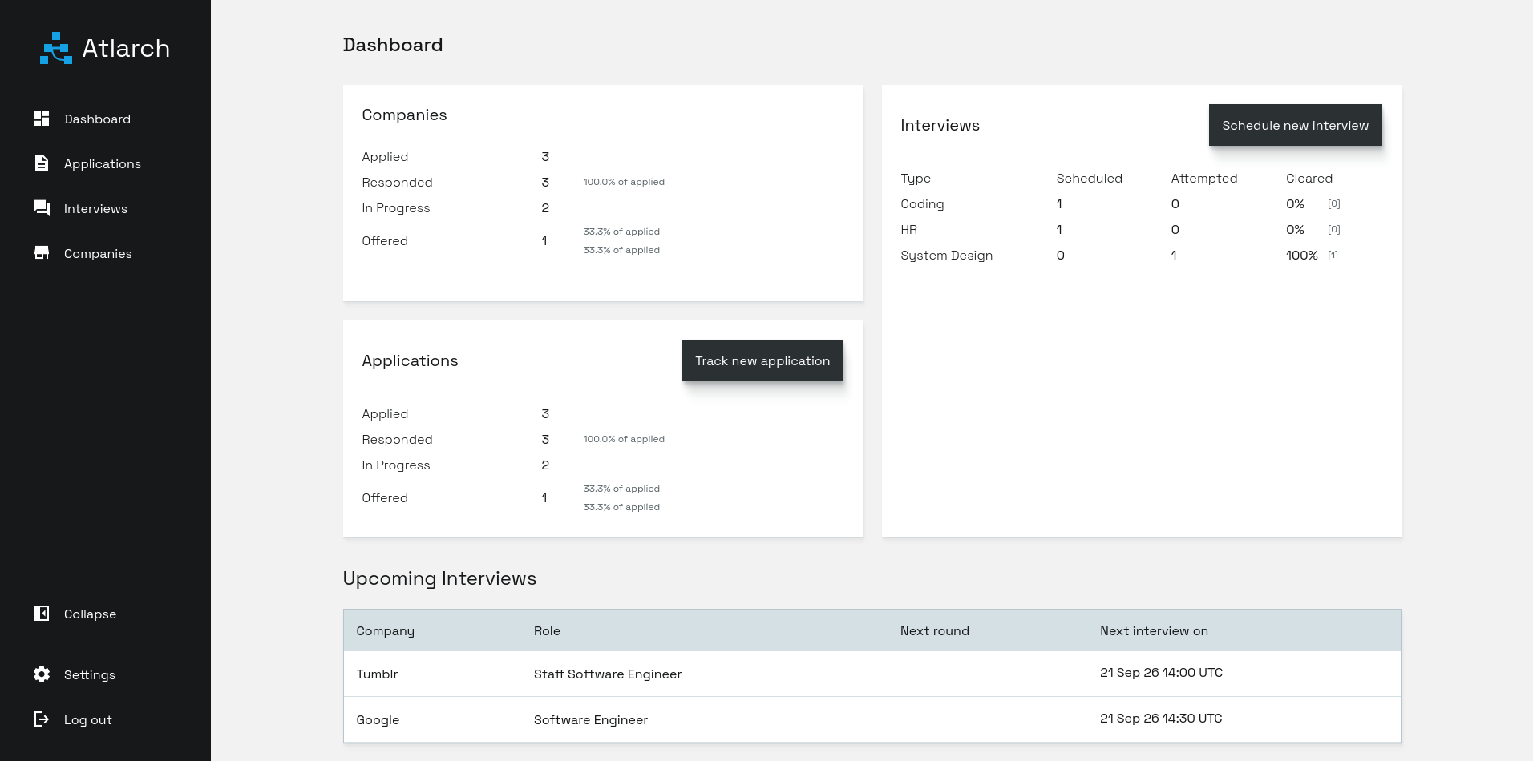
Task: Navigate to Companies in sidebar
Action: pyautogui.click(x=98, y=253)
